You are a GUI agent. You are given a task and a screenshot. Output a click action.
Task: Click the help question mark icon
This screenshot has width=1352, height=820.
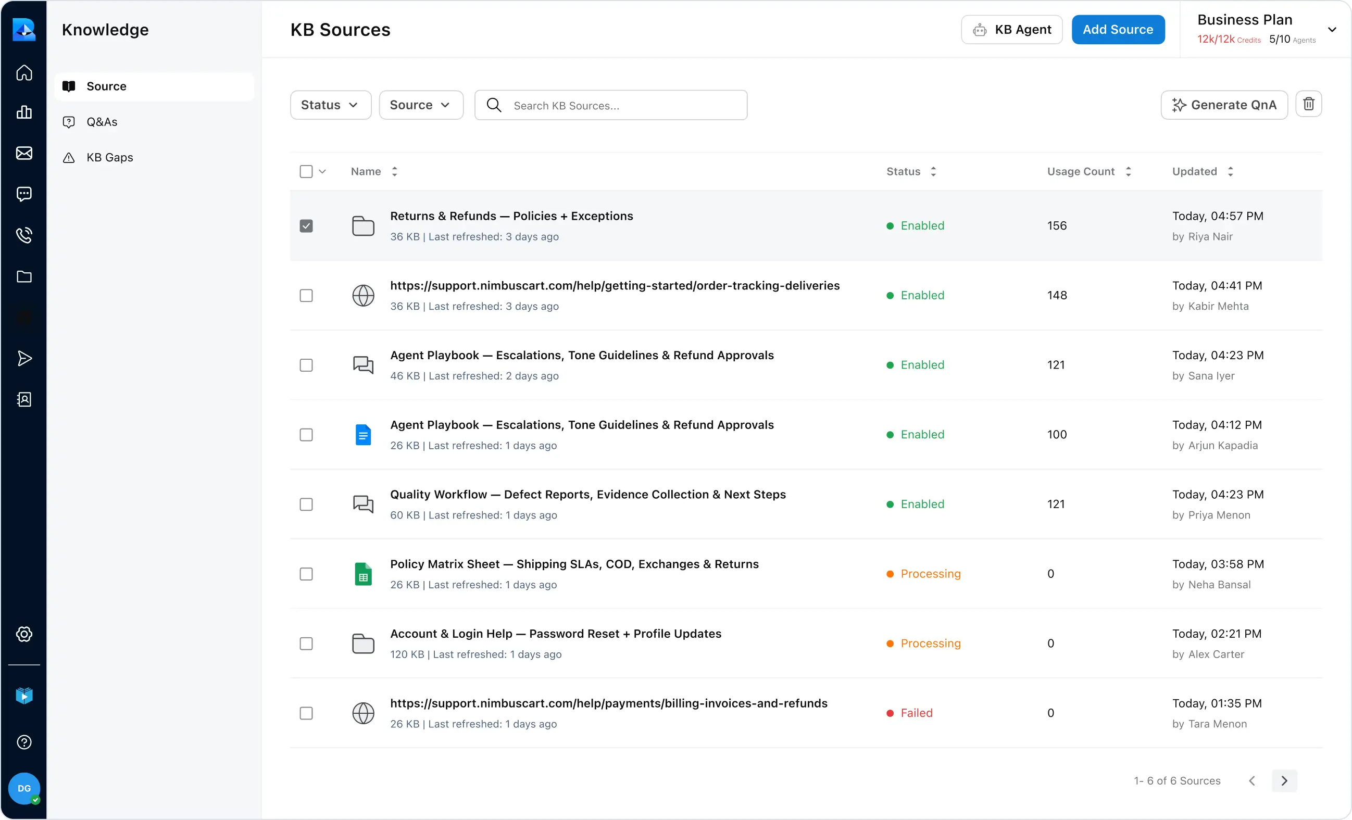(24, 742)
